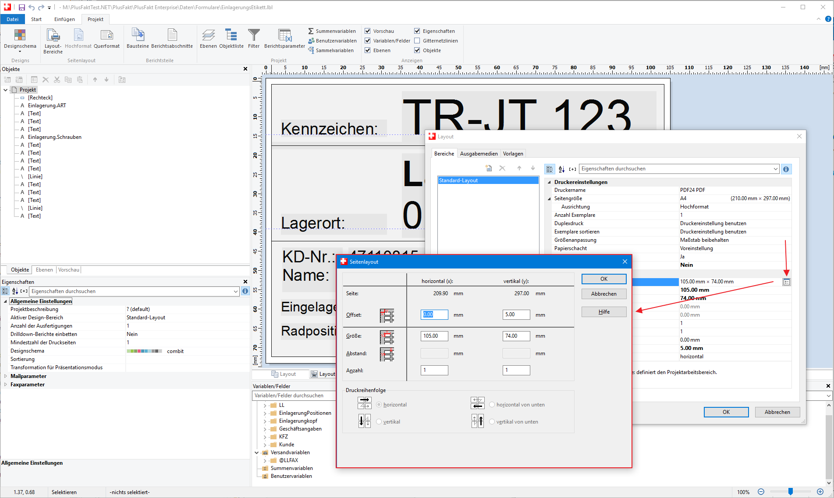This screenshot has width=834, height=498.
Task: Click info icon in Layout dialog
Action: [x=786, y=169]
